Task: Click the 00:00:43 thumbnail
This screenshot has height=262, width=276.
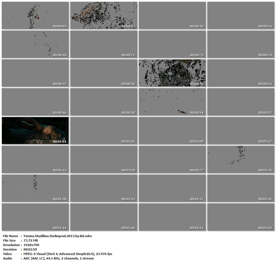Action: point(241,73)
